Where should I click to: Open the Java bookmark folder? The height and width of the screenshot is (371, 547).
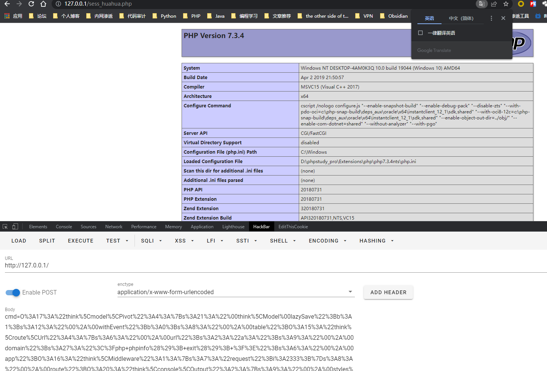(216, 16)
